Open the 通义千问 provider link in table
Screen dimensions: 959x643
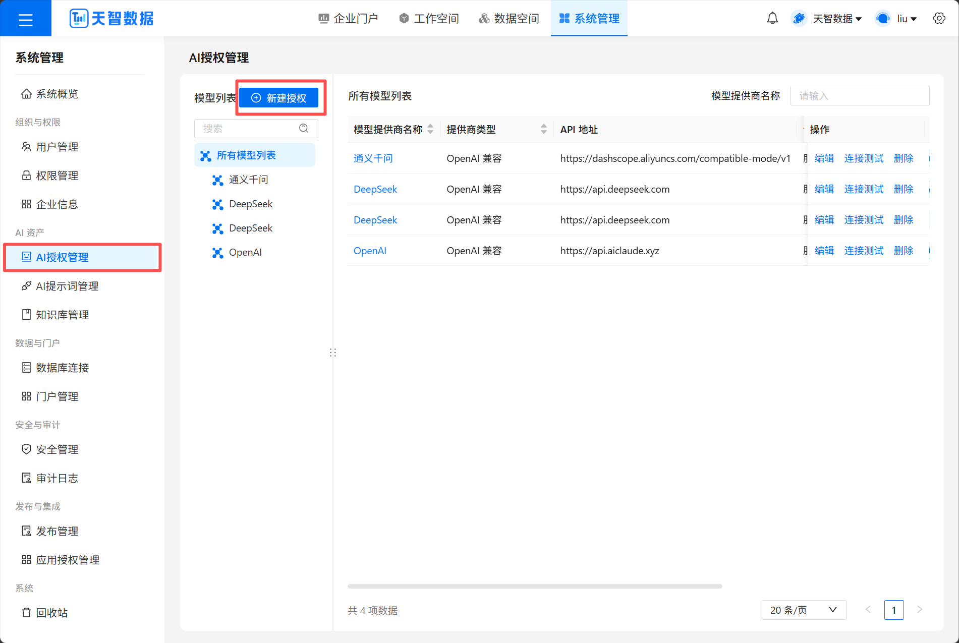(373, 158)
